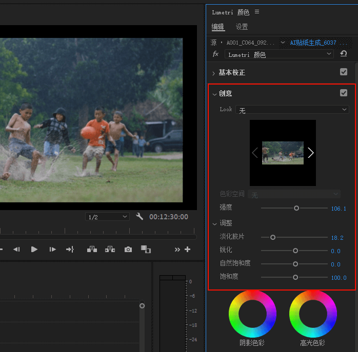Image resolution: width=358 pixels, height=352 pixels.
Task: Step back one frame
Action: pyautogui.click(x=16, y=250)
